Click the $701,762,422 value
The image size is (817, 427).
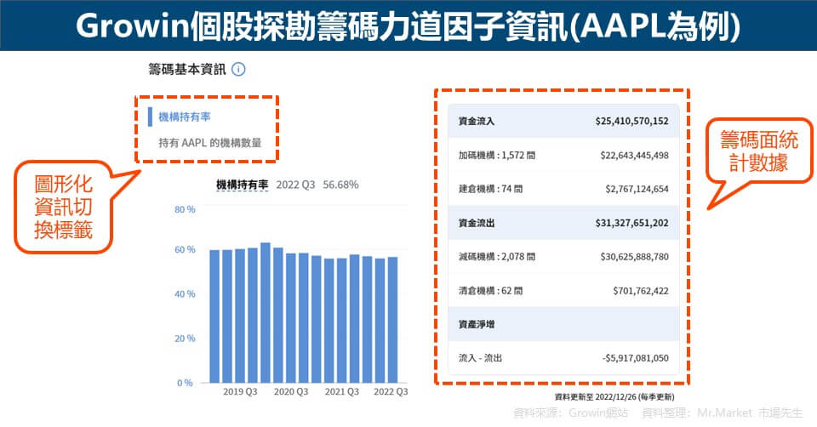tap(641, 291)
